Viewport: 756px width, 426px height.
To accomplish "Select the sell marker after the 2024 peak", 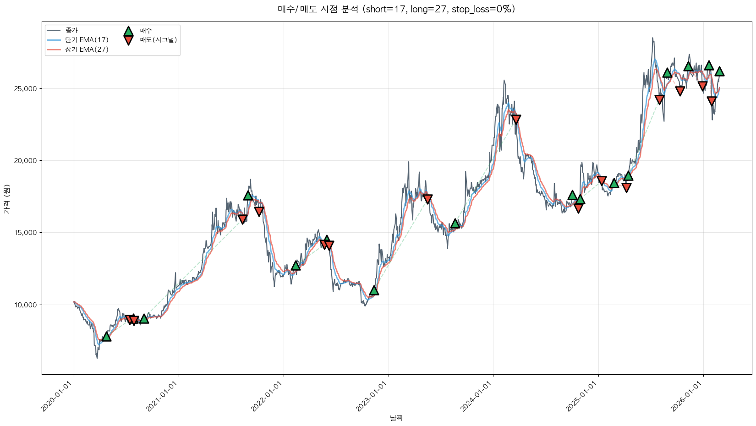I will point(516,120).
